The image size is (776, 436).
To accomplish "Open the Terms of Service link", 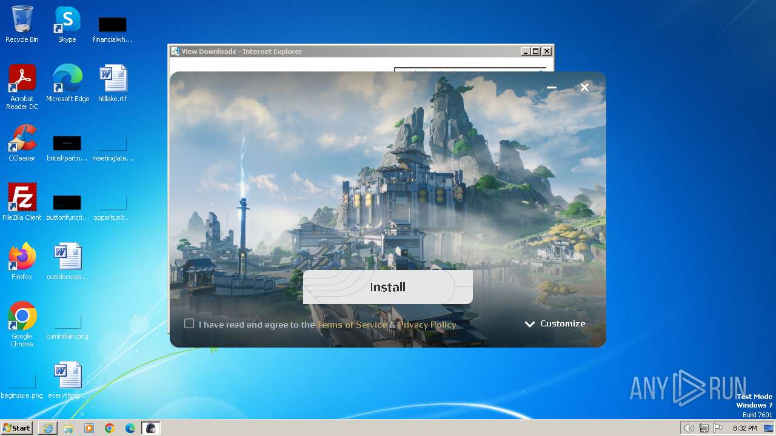I will coord(352,325).
